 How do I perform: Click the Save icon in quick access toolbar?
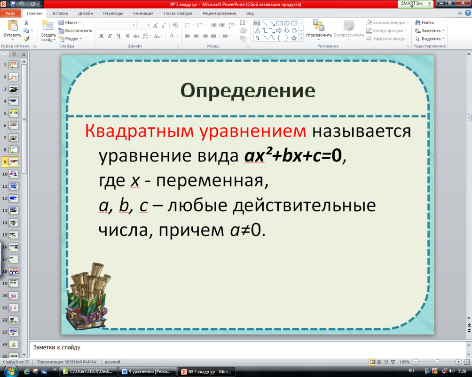13,4
